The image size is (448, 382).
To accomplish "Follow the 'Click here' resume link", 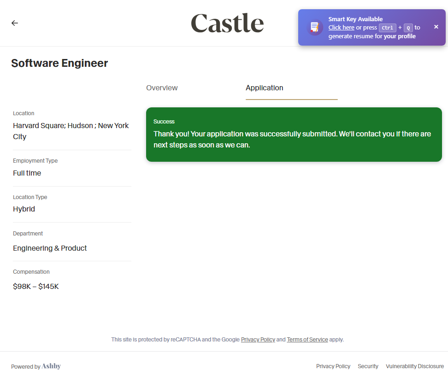I will click(x=341, y=28).
